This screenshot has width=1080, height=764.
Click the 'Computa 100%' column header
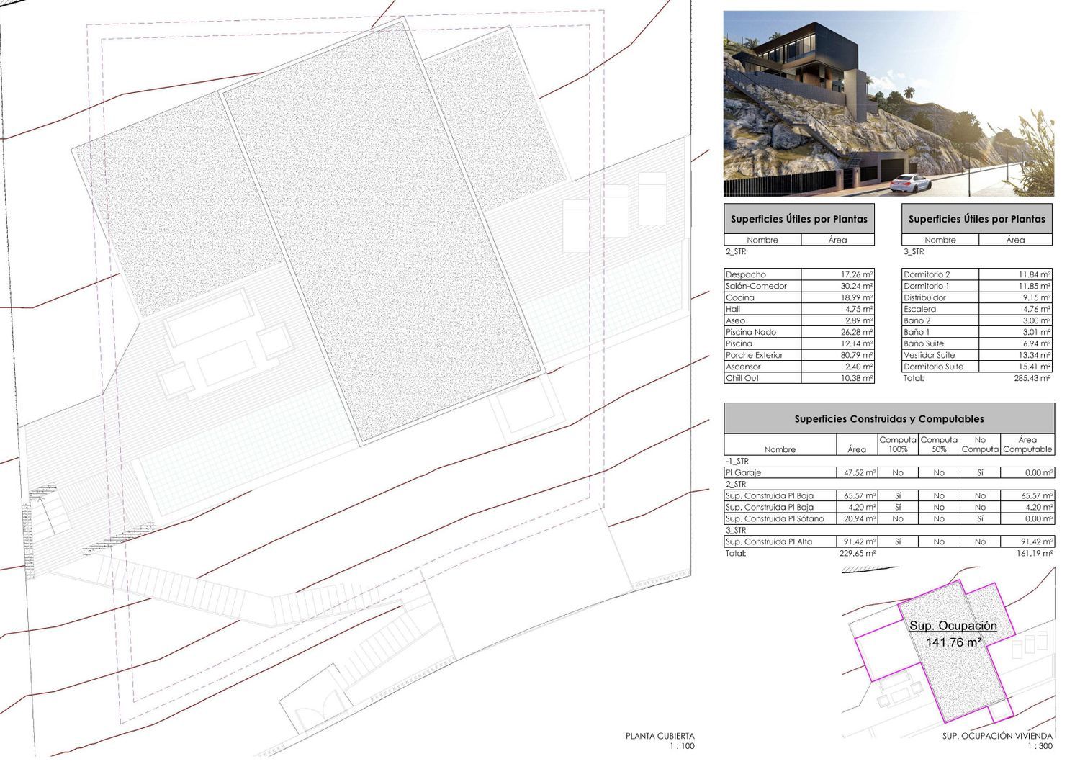[897, 444]
